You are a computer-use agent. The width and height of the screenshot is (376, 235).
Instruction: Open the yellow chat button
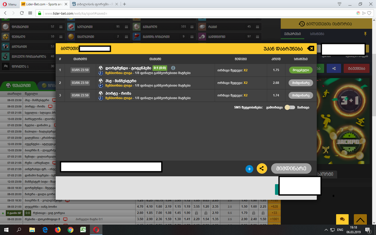point(343,220)
